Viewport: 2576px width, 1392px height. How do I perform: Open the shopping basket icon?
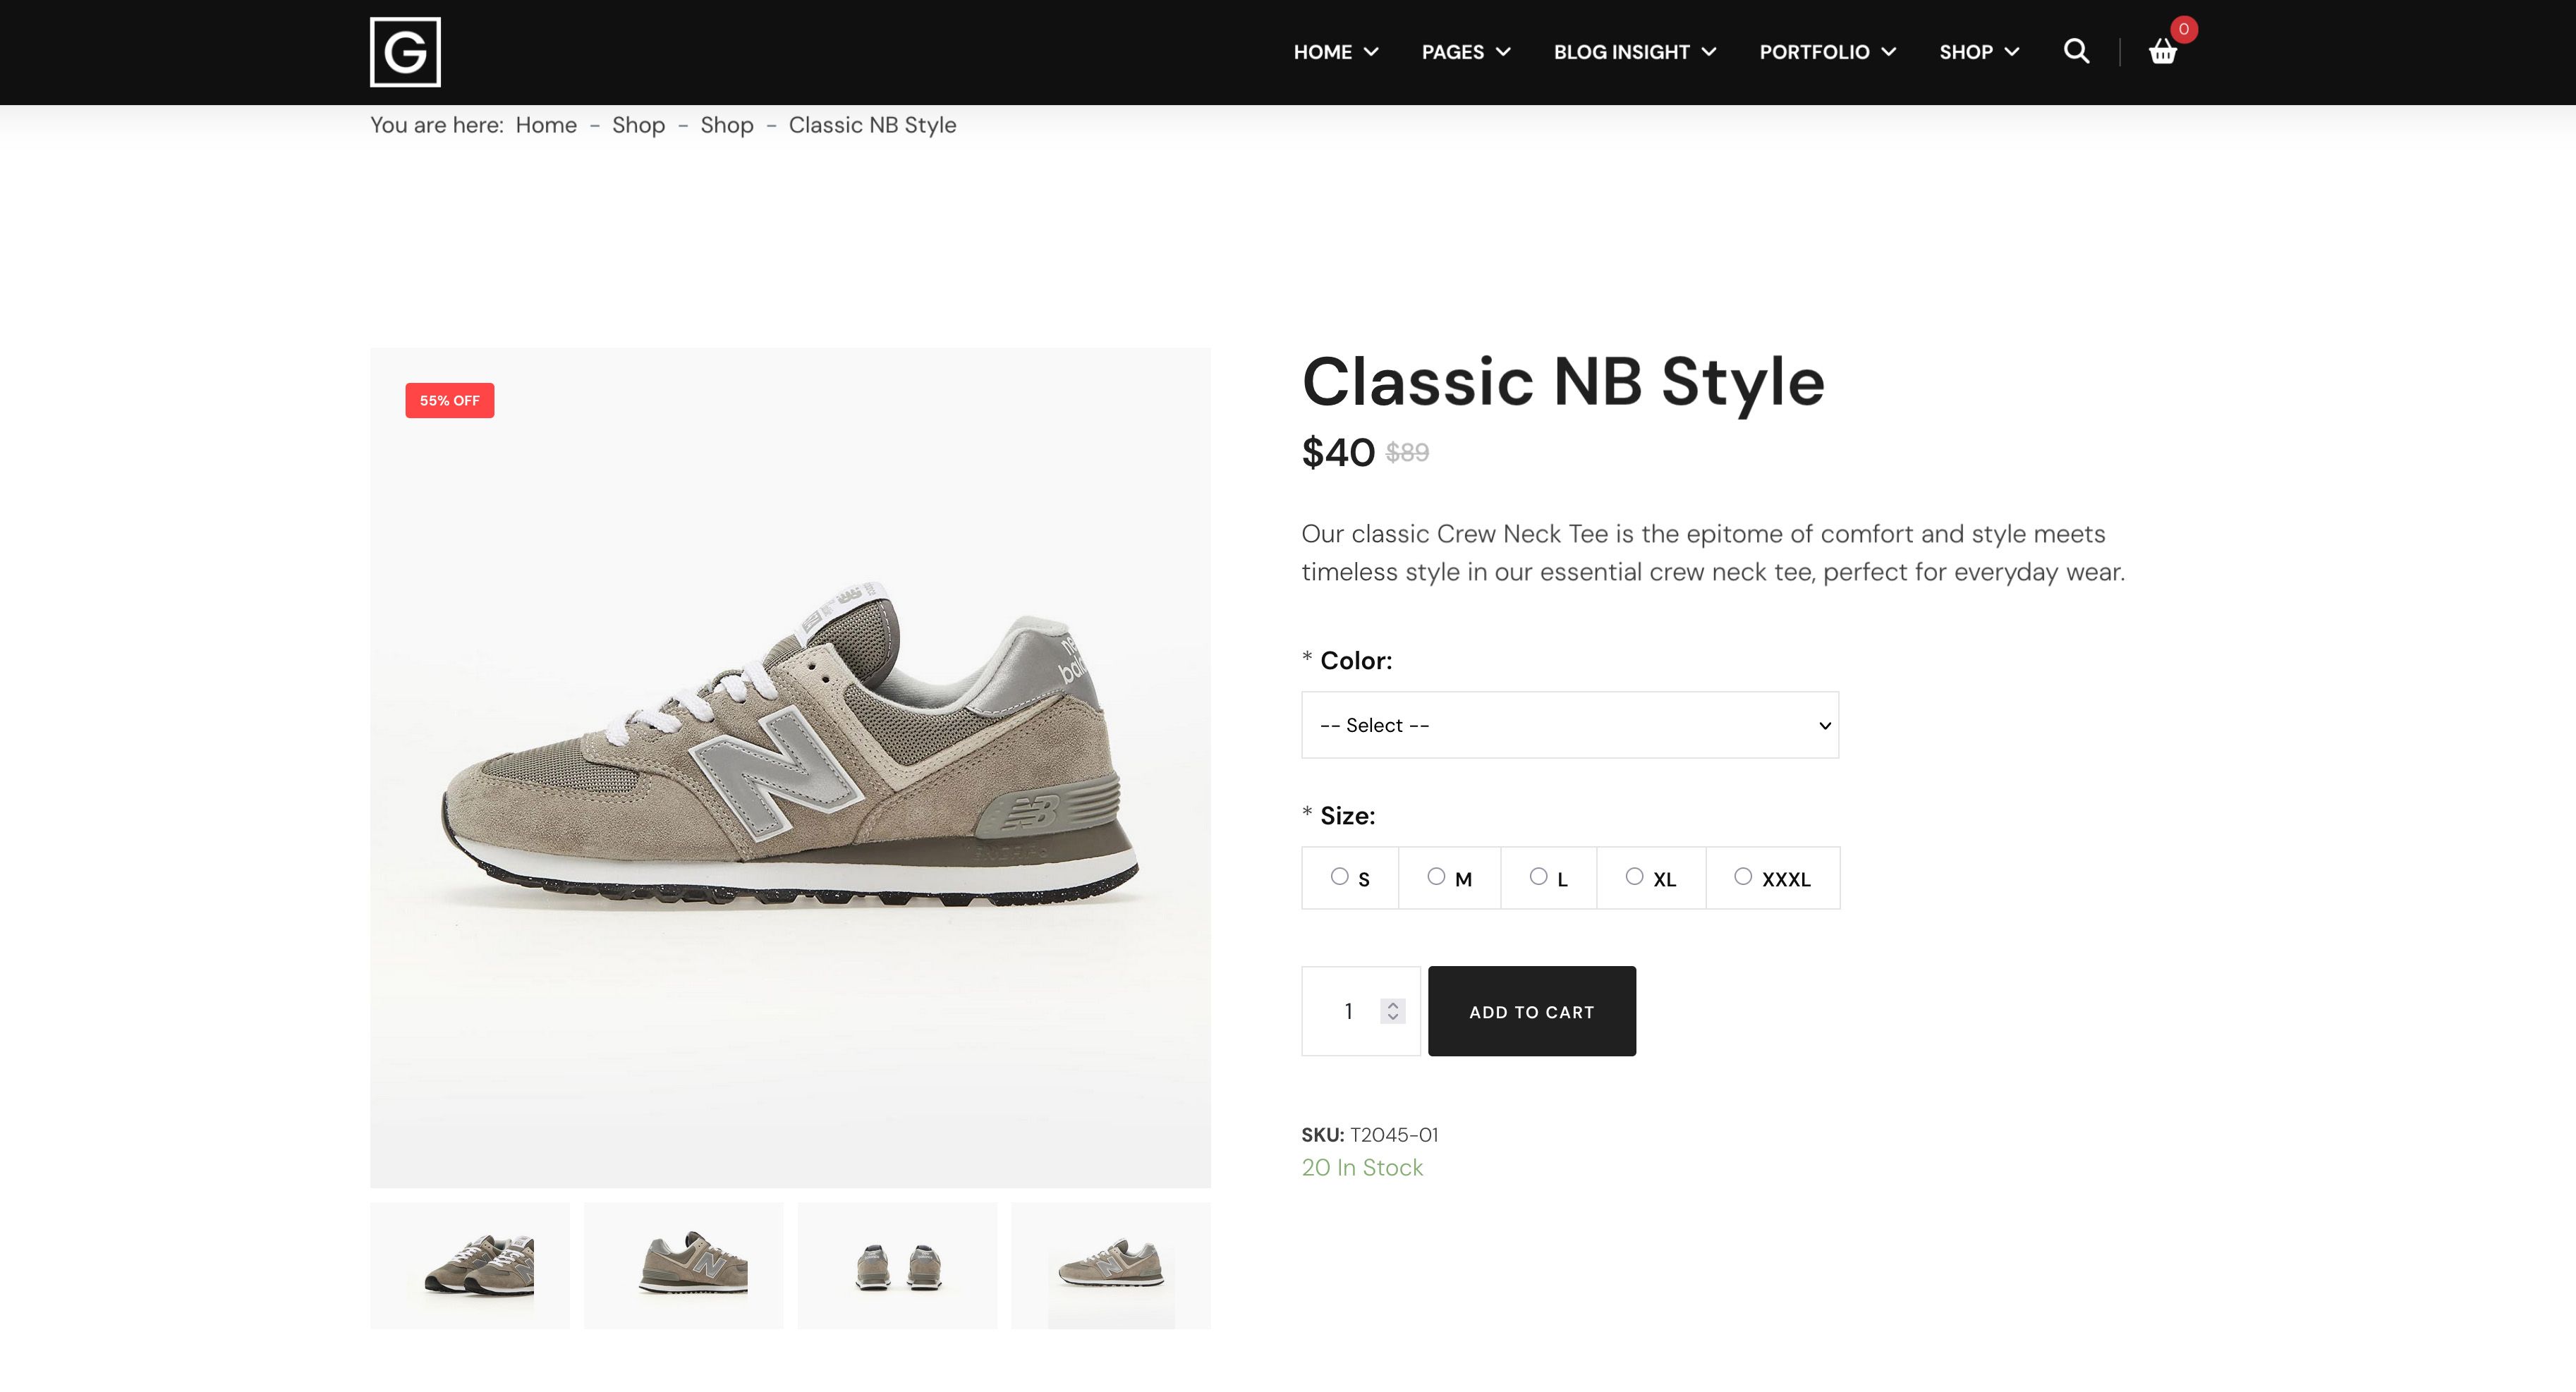pos(2163,52)
